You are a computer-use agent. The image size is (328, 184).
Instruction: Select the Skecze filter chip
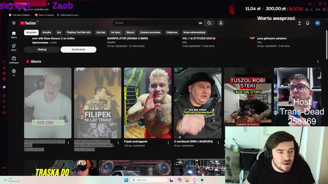[130, 32]
